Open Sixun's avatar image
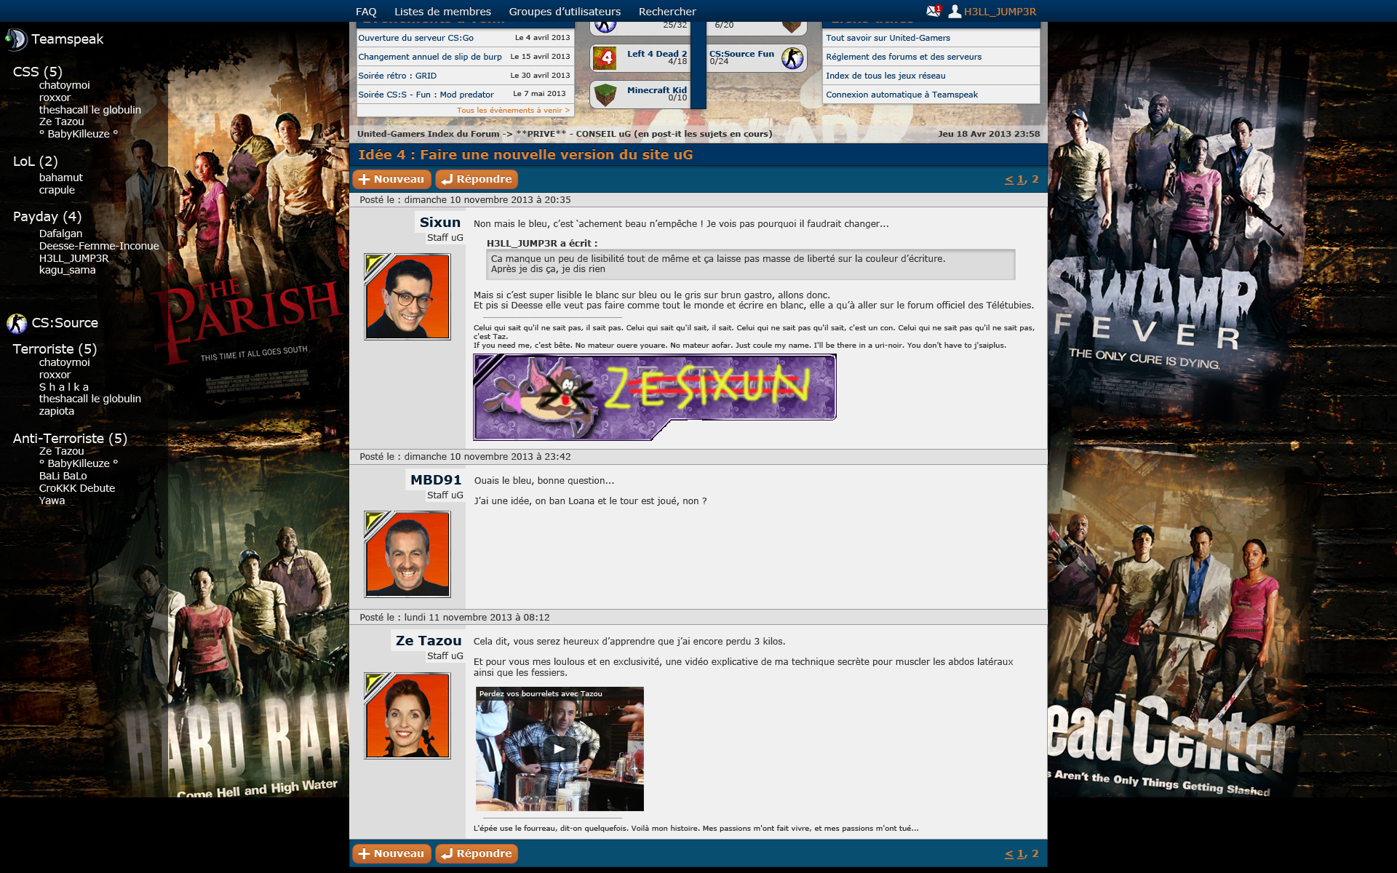Screen dimensions: 1397x873 407,297
